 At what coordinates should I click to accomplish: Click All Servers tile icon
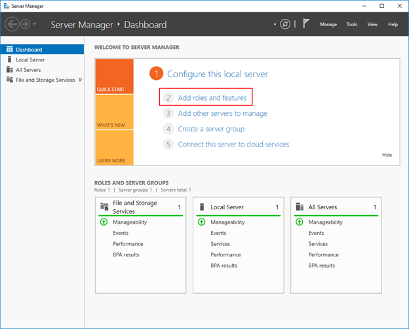[300, 207]
